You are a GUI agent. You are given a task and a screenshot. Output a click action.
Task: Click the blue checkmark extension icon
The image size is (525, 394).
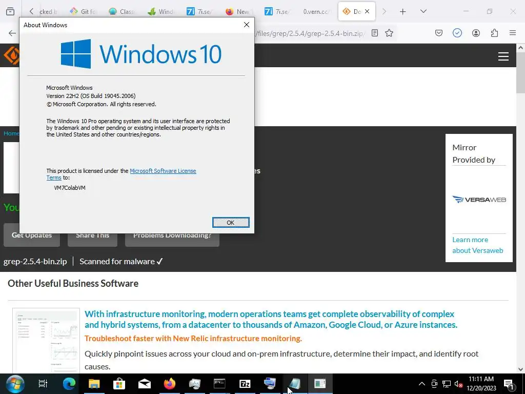pos(457,33)
